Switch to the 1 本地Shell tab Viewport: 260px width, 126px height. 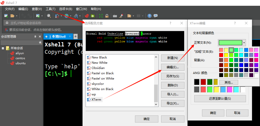[x=57, y=37]
